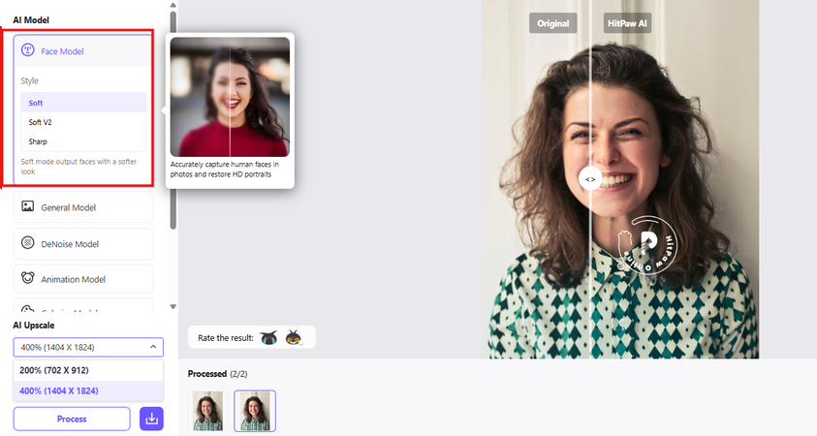The height and width of the screenshot is (436, 817).
Task: Click the 'AI Model' heading
Action: click(31, 19)
